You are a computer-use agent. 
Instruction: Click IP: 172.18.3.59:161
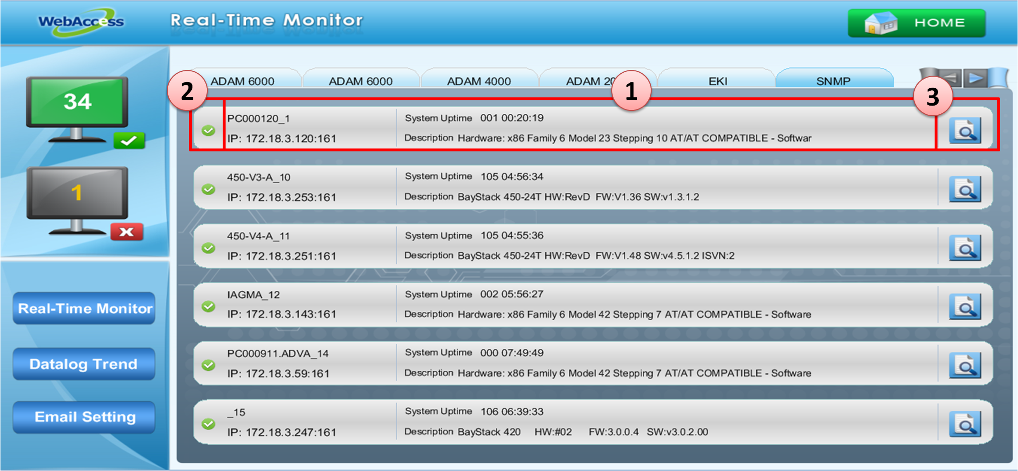click(278, 374)
